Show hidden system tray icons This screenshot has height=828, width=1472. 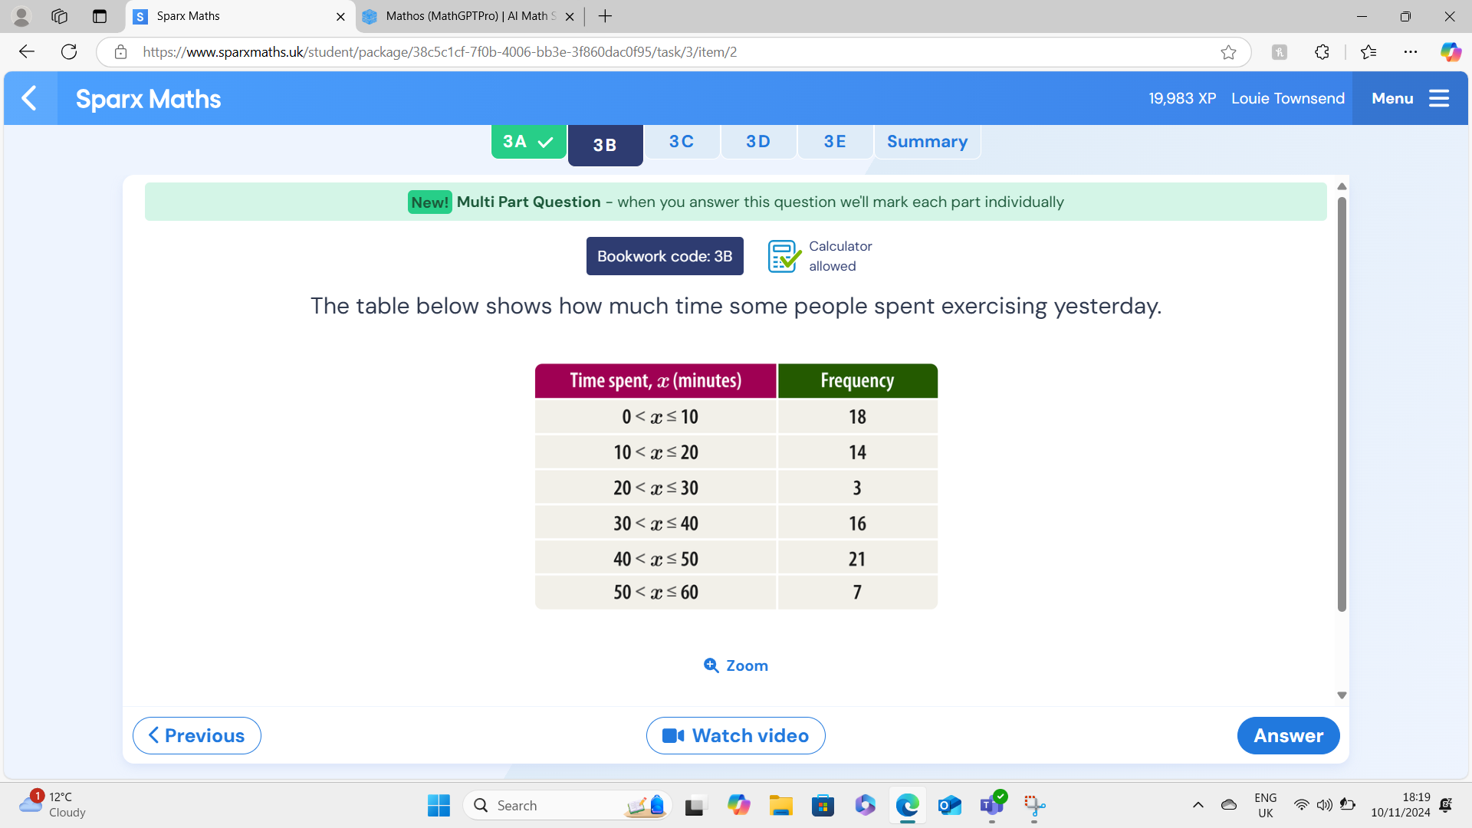1198,805
